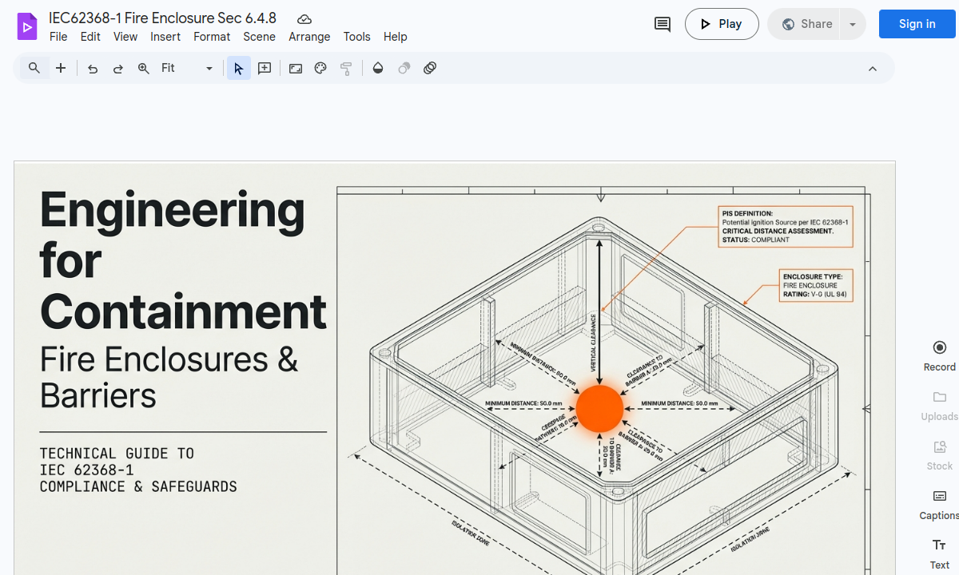959x575 pixels.
Task: Redo the last action
Action: point(118,68)
